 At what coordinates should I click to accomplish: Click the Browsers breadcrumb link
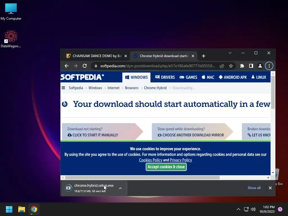pos(132,88)
